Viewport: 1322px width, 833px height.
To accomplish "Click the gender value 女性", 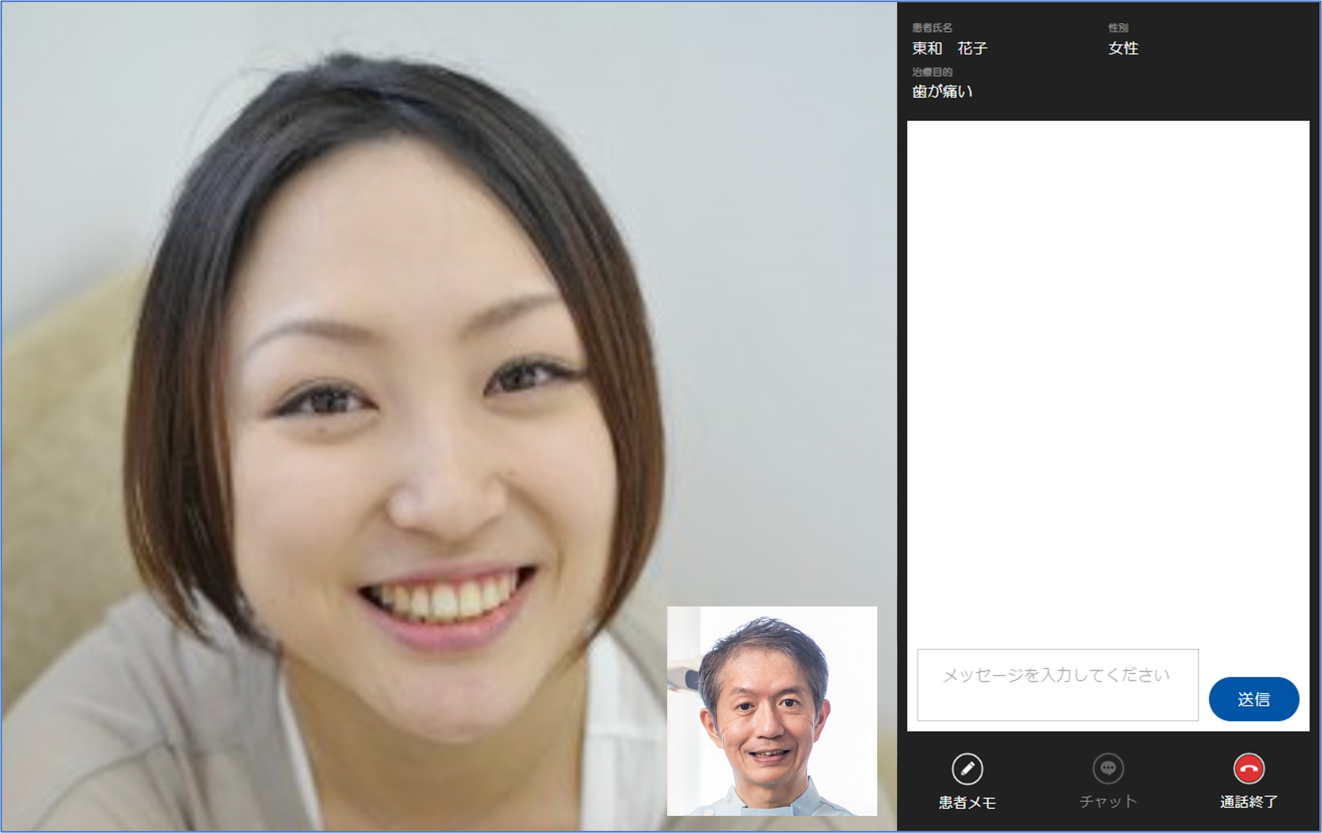I will pyautogui.click(x=1123, y=48).
